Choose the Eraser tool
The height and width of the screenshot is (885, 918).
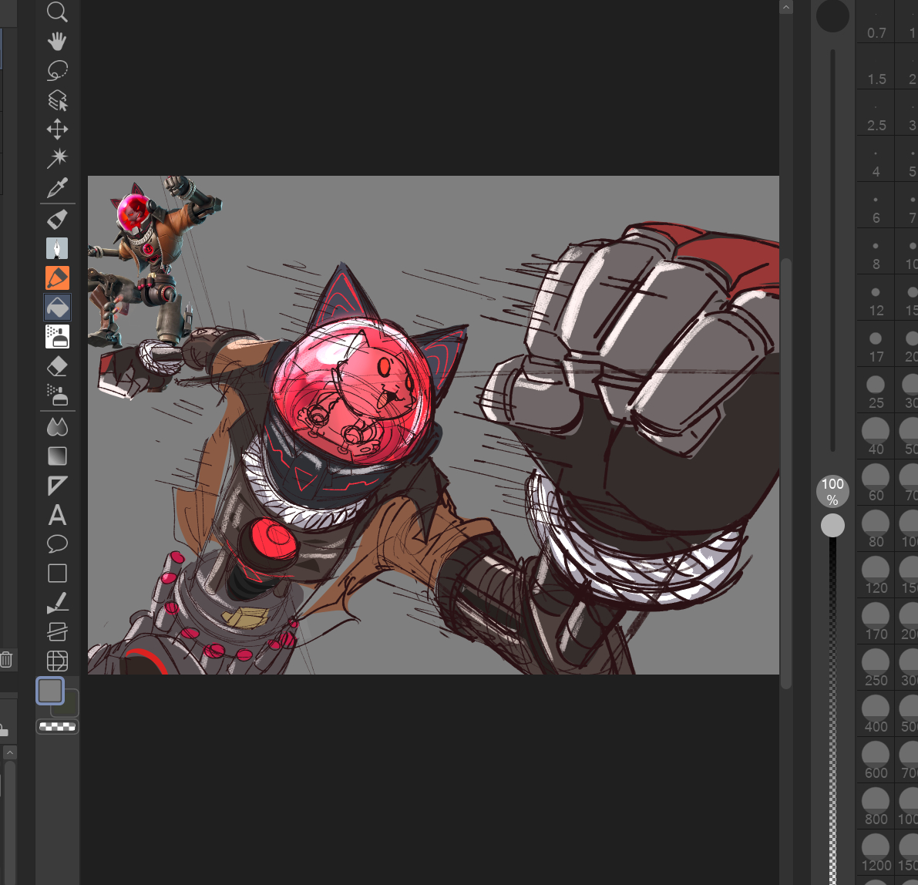(57, 366)
